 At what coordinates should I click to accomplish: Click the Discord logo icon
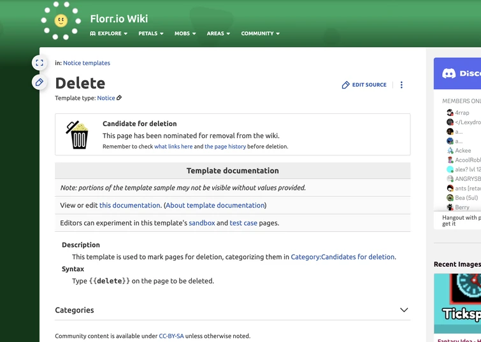pos(449,73)
